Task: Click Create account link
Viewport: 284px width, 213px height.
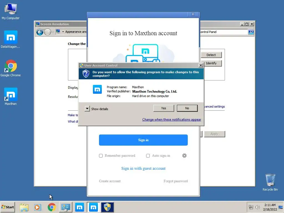Action: point(110,181)
